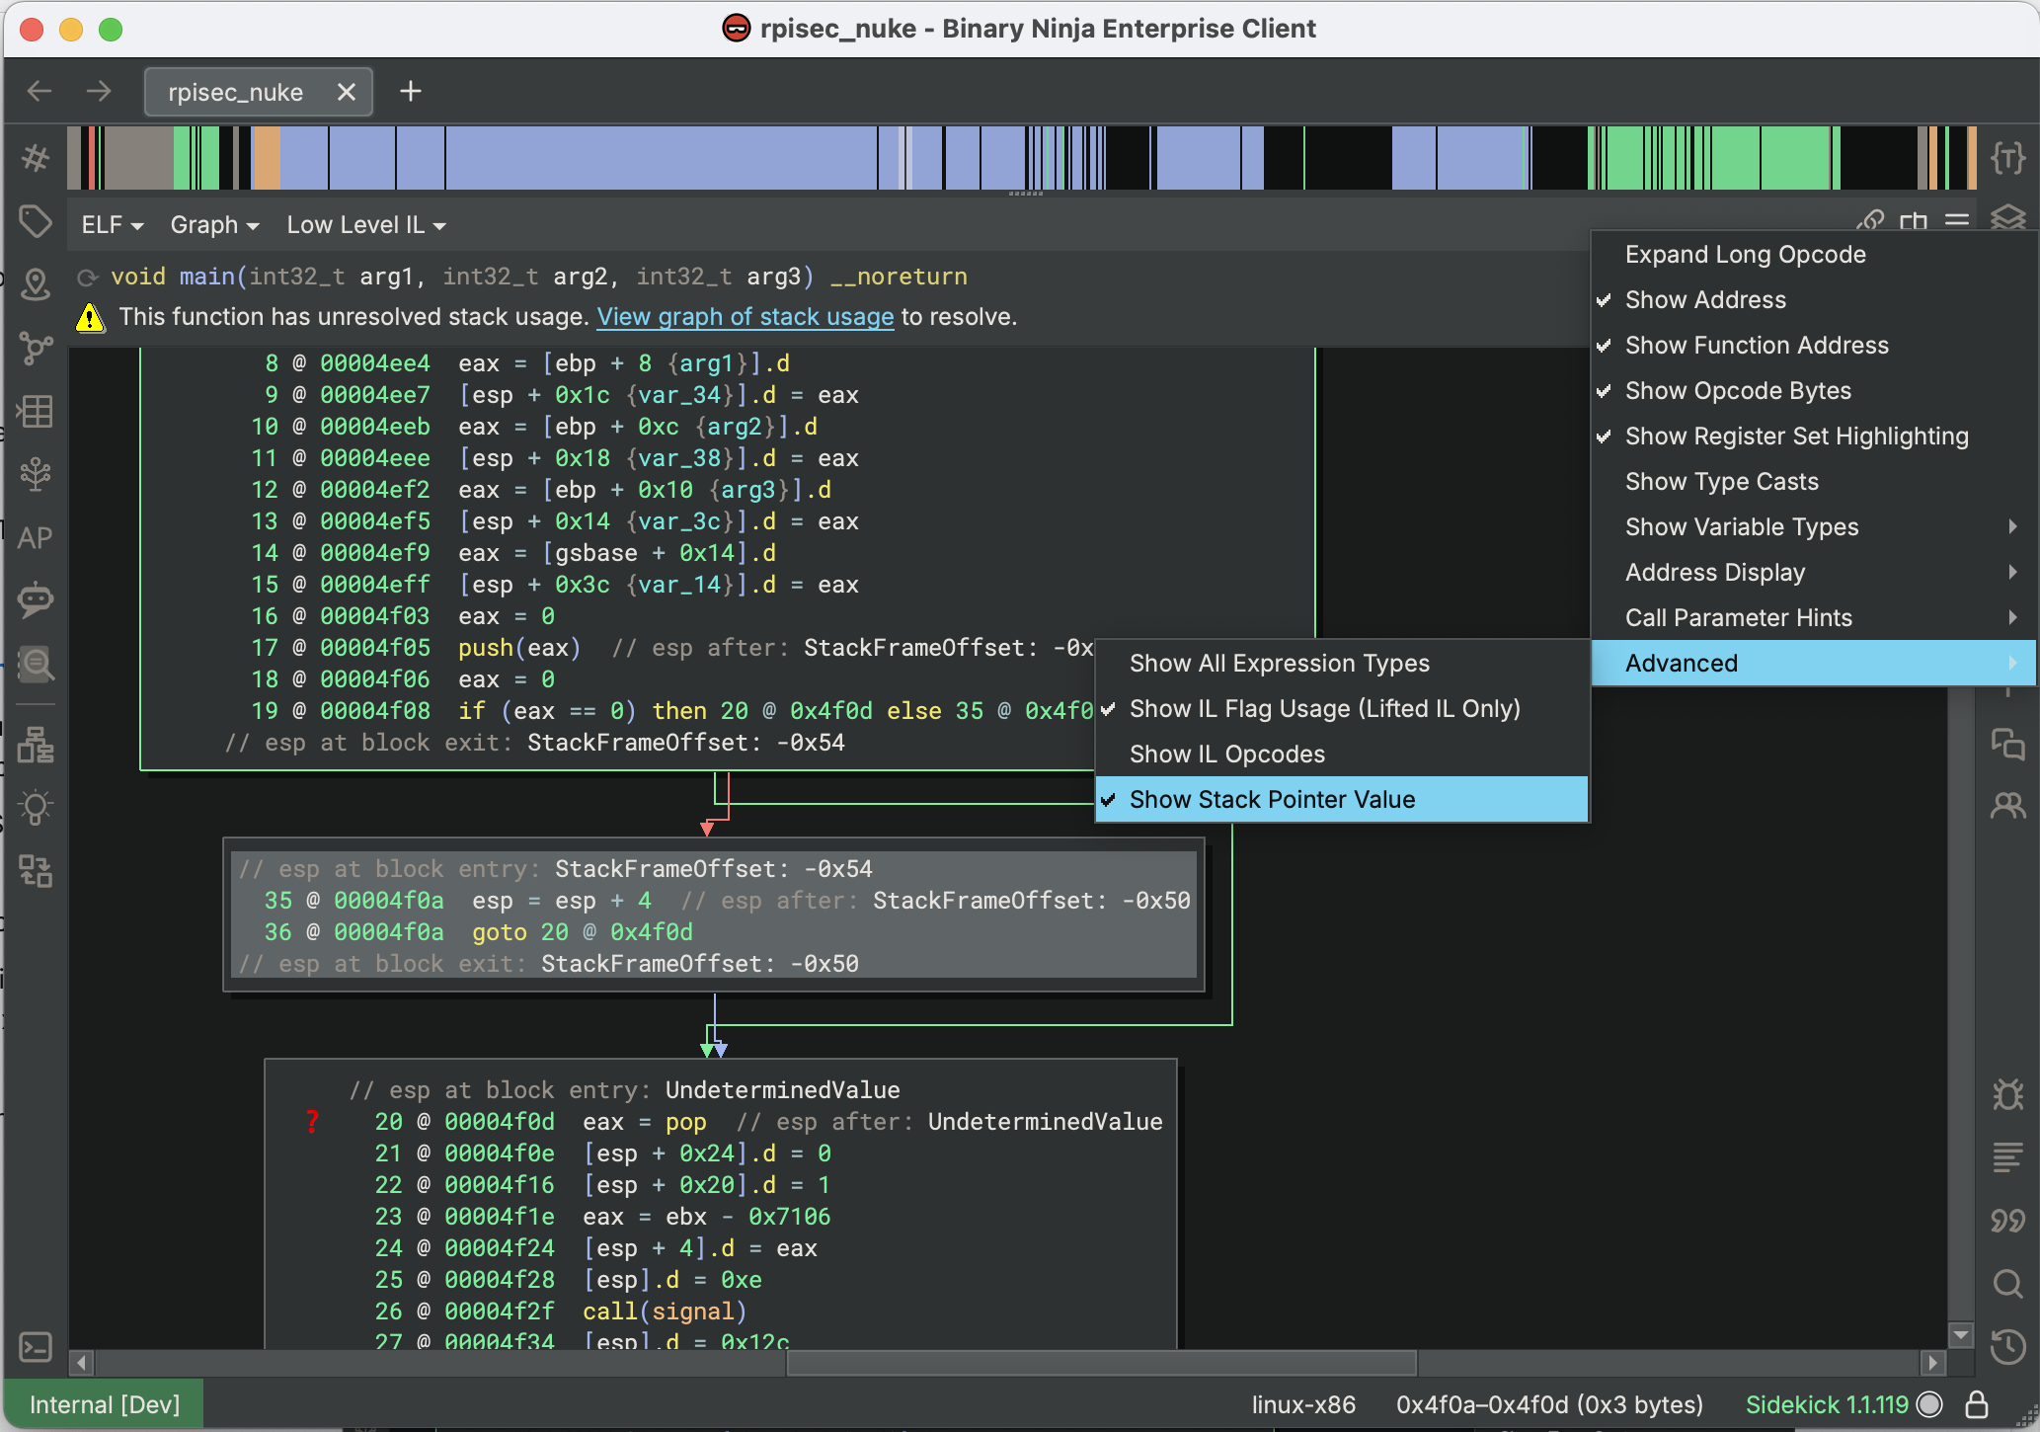The width and height of the screenshot is (2040, 1432).
Task: Select Expand Long Opcode menu item
Action: coord(1813,255)
